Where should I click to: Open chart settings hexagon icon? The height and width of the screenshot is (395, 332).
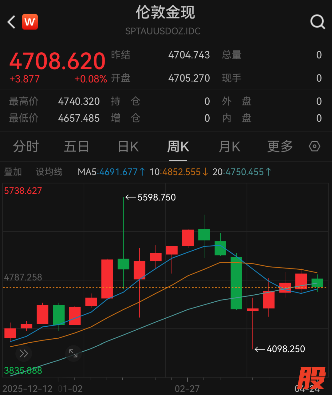[314, 147]
